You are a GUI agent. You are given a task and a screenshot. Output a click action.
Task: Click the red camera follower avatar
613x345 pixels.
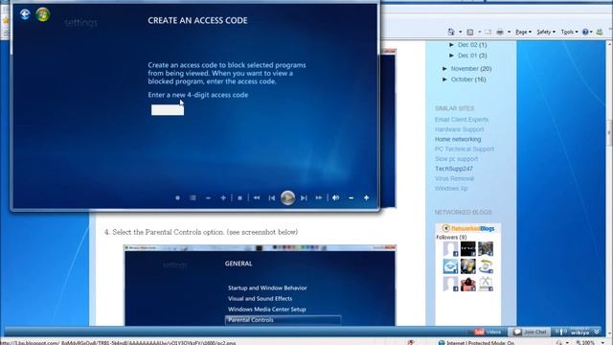click(x=468, y=284)
